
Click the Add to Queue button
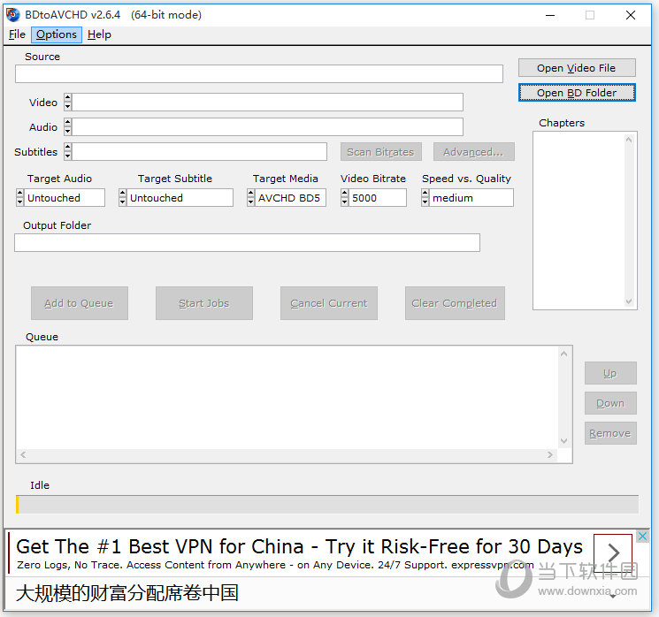point(80,303)
